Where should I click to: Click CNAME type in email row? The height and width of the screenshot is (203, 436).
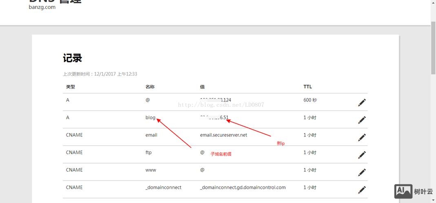point(74,135)
